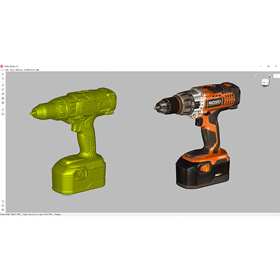
Task: Open the bottom Workspace list icon
Action: (x=3, y=210)
